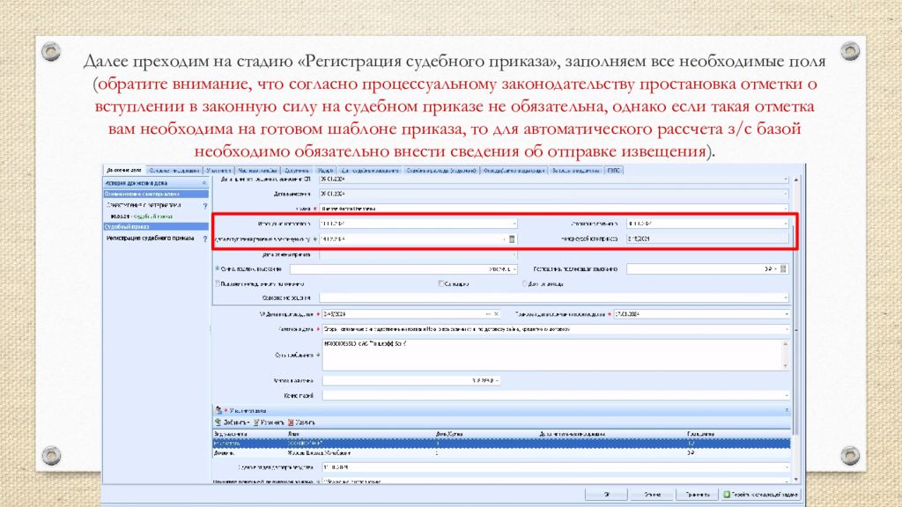Open the date dropdown of the legal-force date field
The image size is (902, 507).
click(x=505, y=239)
